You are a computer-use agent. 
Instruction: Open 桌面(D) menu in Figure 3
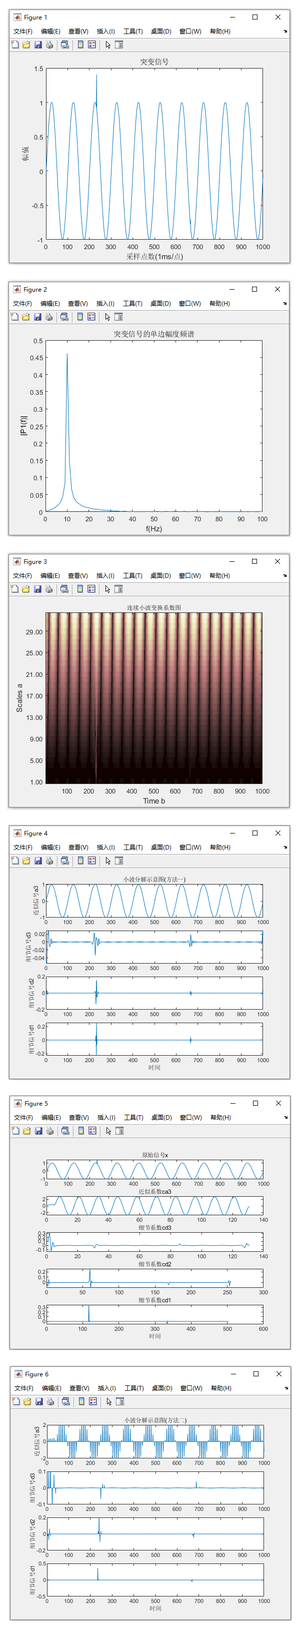tap(160, 575)
